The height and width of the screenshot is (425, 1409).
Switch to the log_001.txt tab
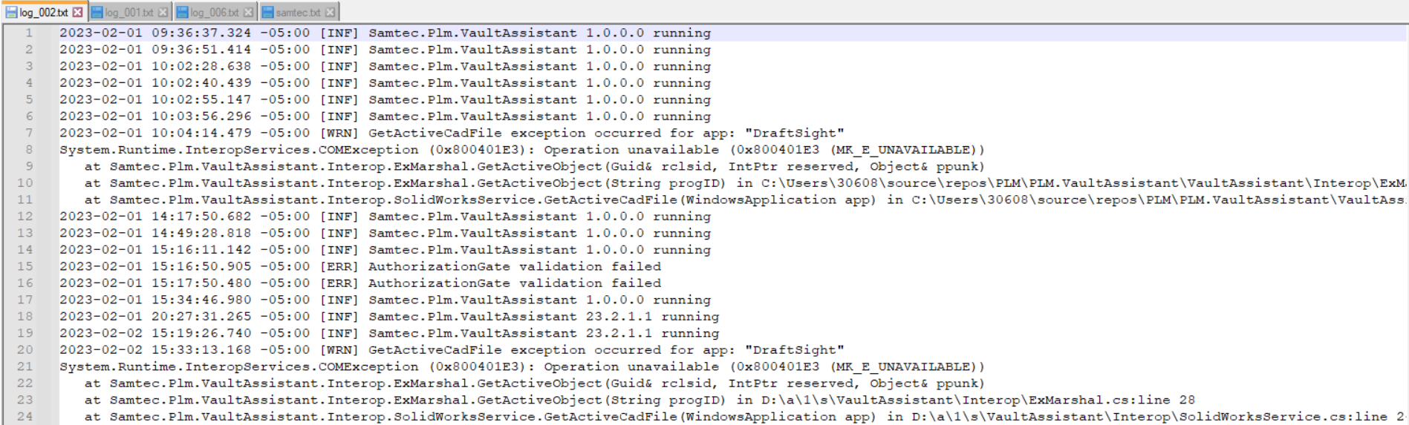click(129, 13)
